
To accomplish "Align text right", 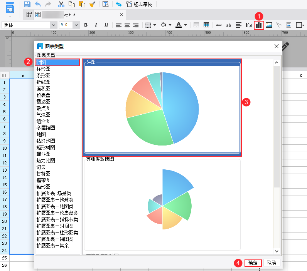I will [136, 25].
